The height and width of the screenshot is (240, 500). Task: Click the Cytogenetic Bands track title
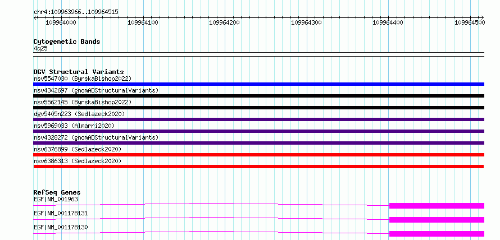[67, 41]
